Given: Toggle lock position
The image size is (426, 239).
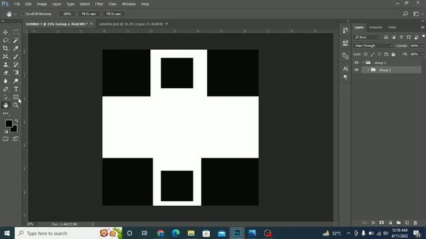Looking at the screenshot, I should [379, 54].
